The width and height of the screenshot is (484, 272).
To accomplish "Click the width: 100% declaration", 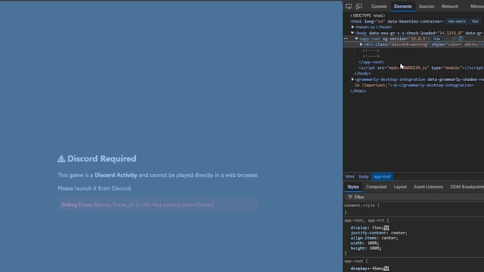I will point(364,243).
